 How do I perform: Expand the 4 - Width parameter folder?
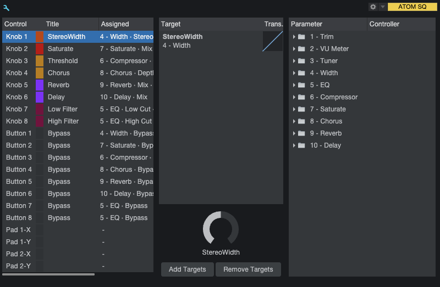pos(294,73)
